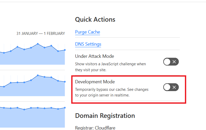This screenshot has height=130, width=206.
Task: Click the Registrar: Cloudflare text
Action: pos(95,128)
